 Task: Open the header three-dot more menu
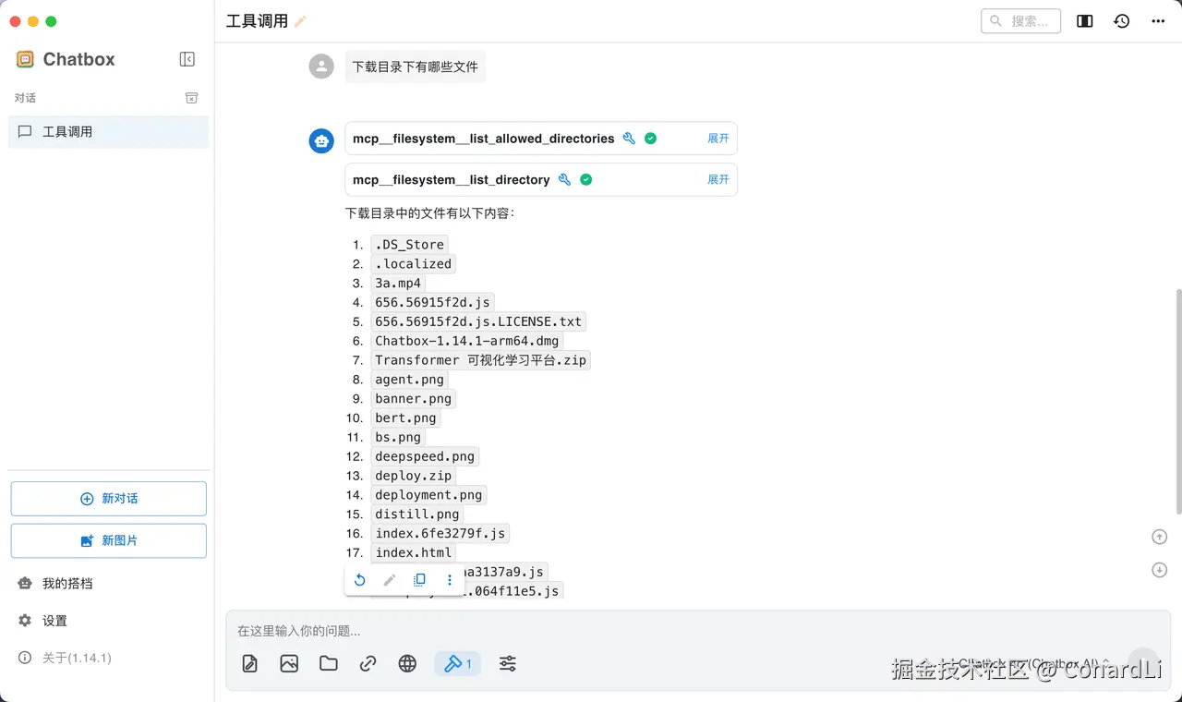coord(1158,20)
